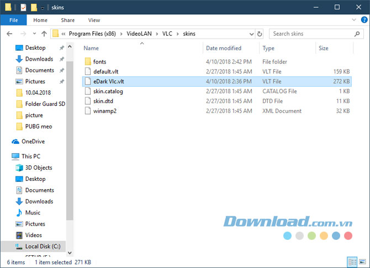Open the File menu

tap(13, 20)
